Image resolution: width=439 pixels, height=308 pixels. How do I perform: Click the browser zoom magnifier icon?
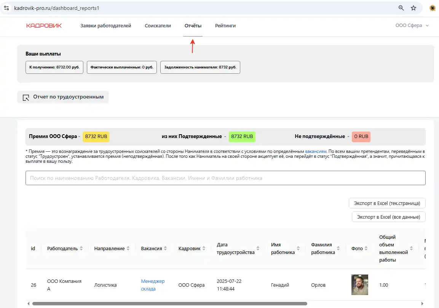[401, 8]
